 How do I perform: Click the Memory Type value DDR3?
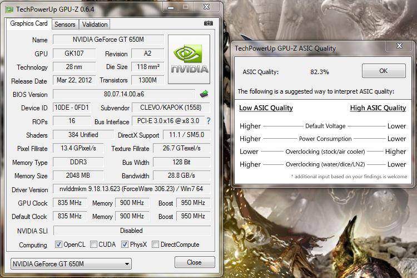(x=78, y=162)
